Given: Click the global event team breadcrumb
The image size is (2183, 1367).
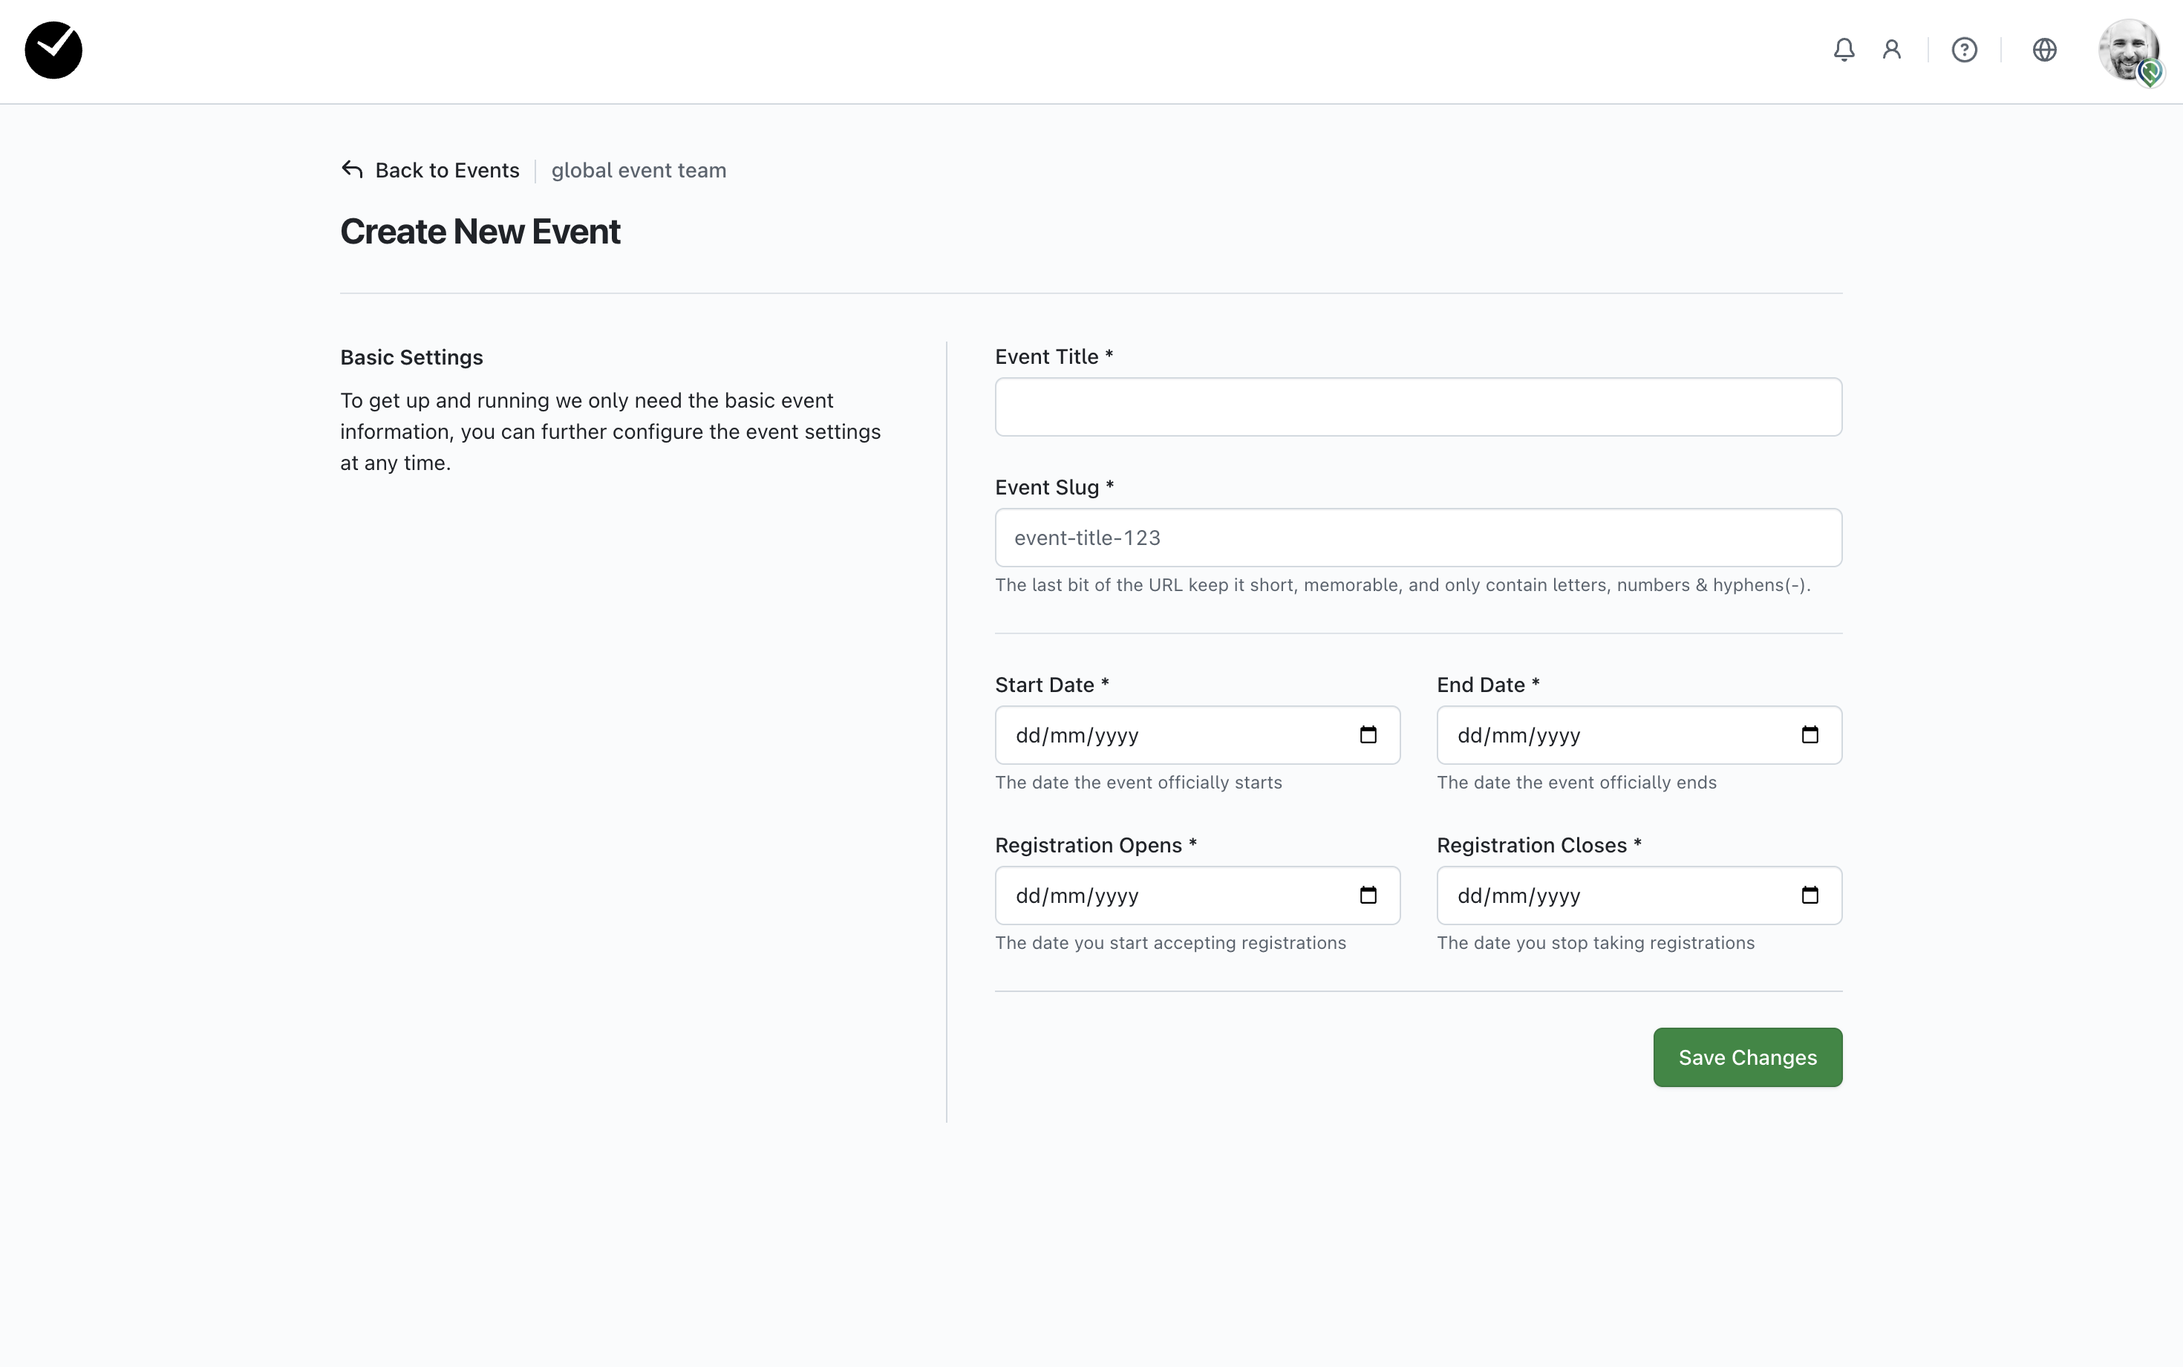Looking at the screenshot, I should click(638, 171).
